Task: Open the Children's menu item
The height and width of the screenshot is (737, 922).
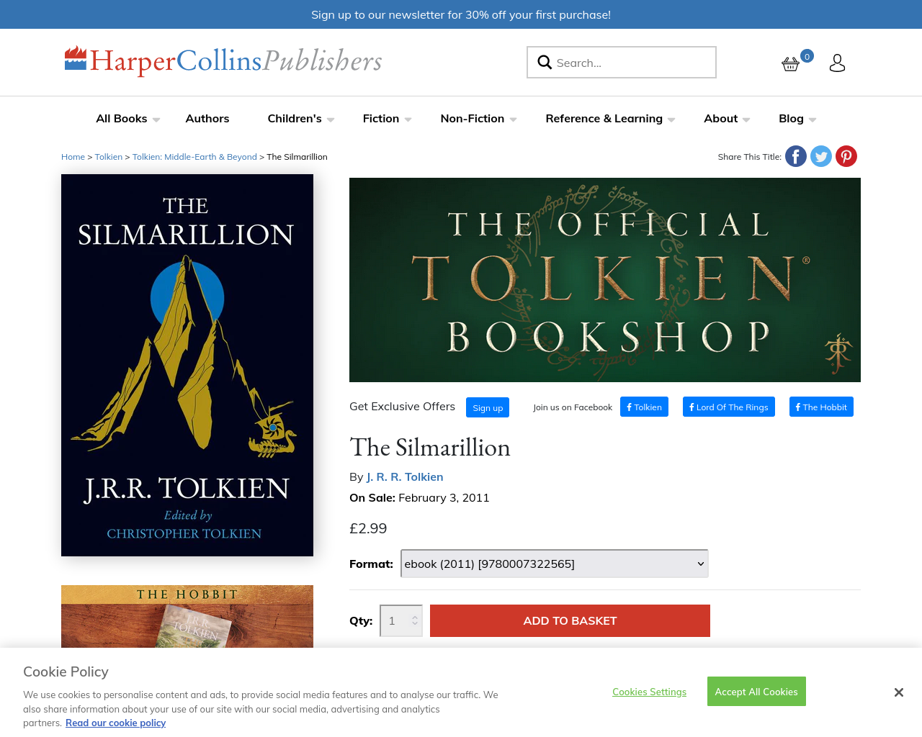Action: coord(295,119)
